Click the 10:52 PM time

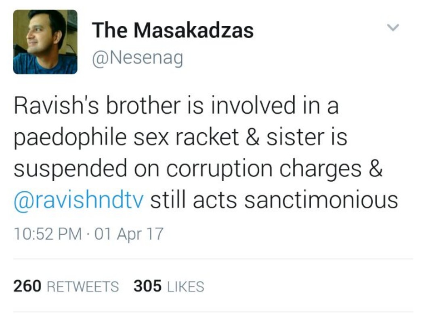(48, 234)
